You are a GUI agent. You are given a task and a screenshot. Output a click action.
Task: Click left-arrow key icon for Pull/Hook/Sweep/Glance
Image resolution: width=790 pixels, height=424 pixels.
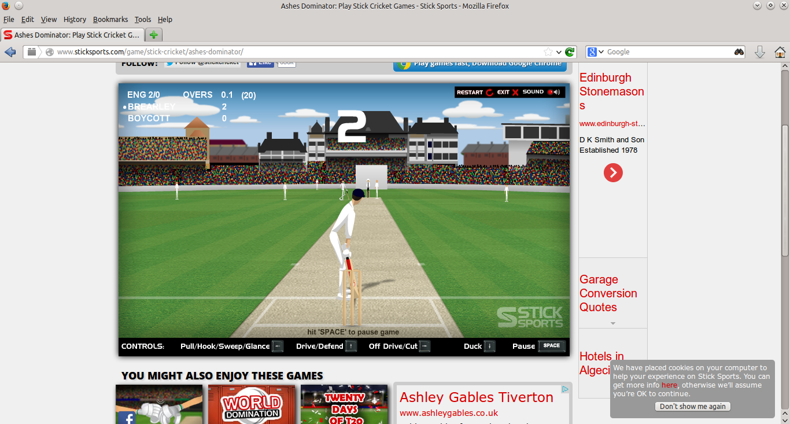coord(278,346)
